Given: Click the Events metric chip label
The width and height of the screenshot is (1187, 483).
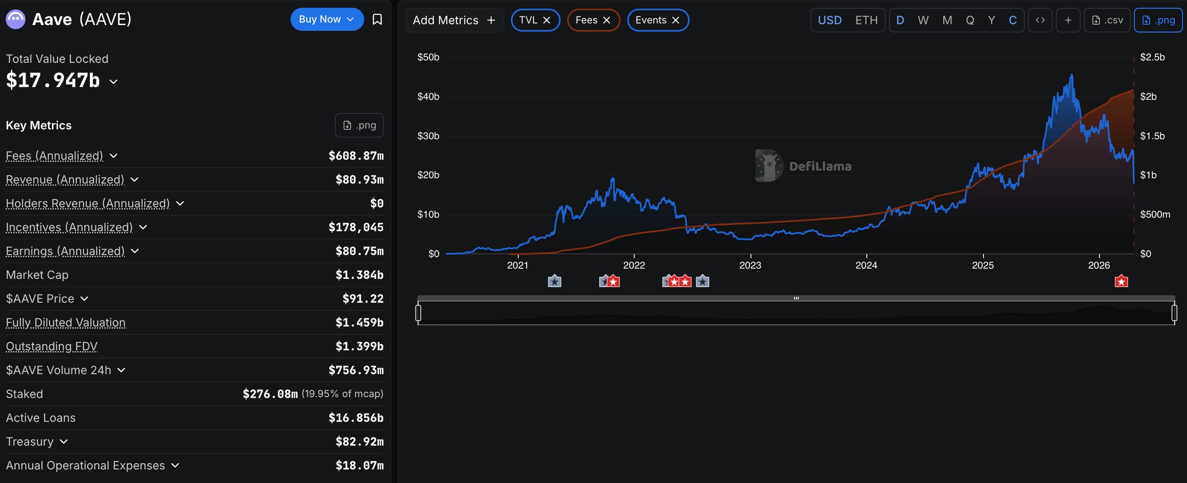Looking at the screenshot, I should coord(651,20).
